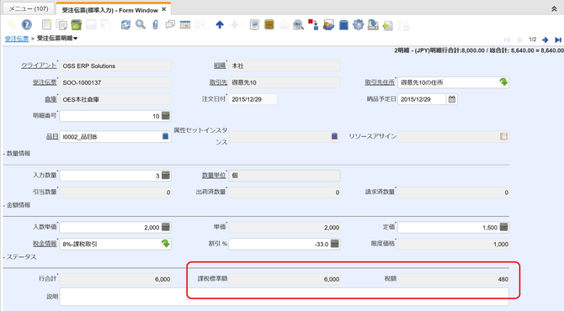
Task: Jump to last record arrow
Action: (558, 40)
